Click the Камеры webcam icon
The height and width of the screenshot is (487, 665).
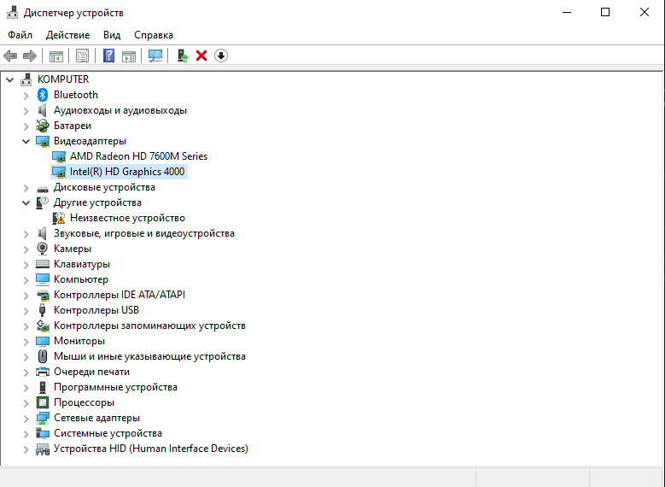[x=43, y=249]
